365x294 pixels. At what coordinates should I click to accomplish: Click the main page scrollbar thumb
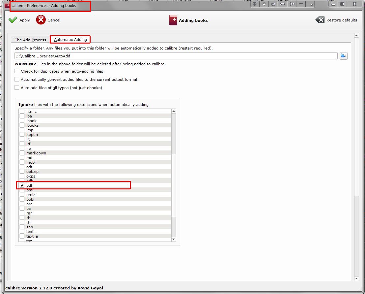(x=356, y=116)
